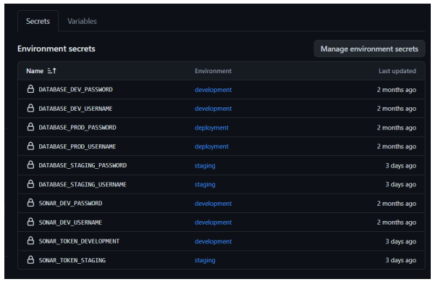Click '2 months ago' for SONAR_DEV_USERNAME

pos(397,222)
